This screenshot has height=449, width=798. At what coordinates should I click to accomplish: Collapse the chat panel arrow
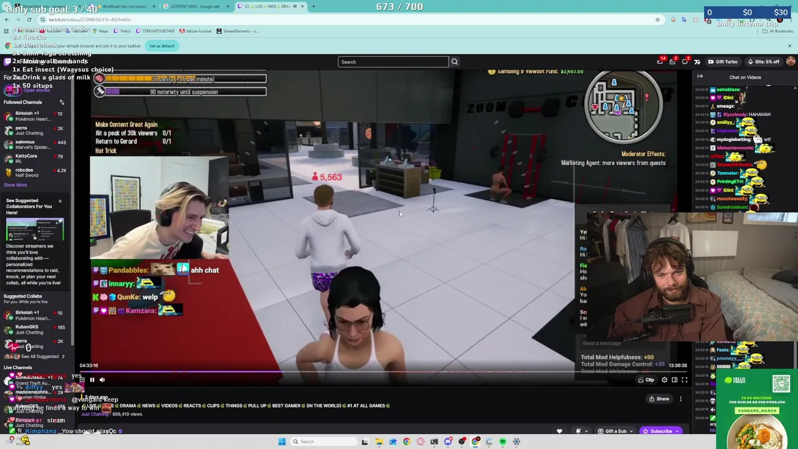699,77
